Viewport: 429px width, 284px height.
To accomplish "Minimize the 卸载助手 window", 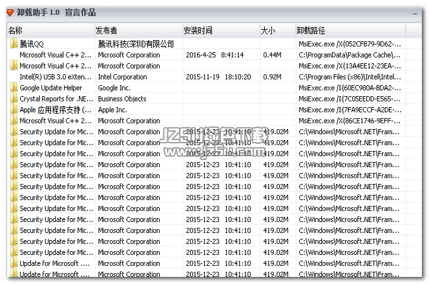I will (x=415, y=14).
